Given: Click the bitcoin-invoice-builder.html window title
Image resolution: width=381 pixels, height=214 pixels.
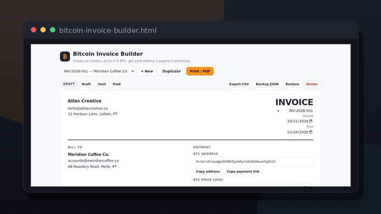Looking at the screenshot, I should pyautogui.click(x=108, y=30).
